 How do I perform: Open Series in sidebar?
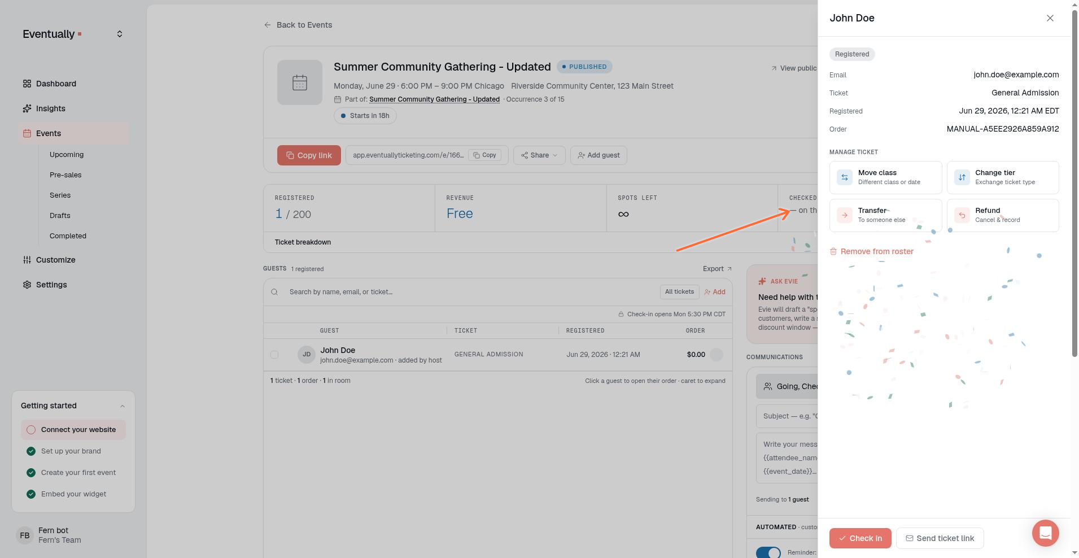(60, 195)
